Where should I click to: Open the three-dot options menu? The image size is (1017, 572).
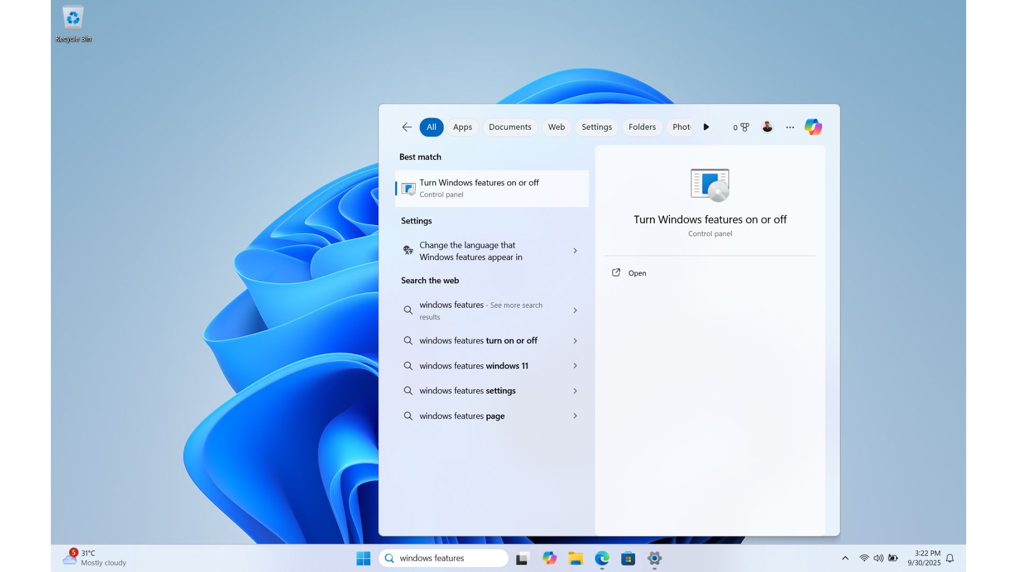(x=790, y=127)
